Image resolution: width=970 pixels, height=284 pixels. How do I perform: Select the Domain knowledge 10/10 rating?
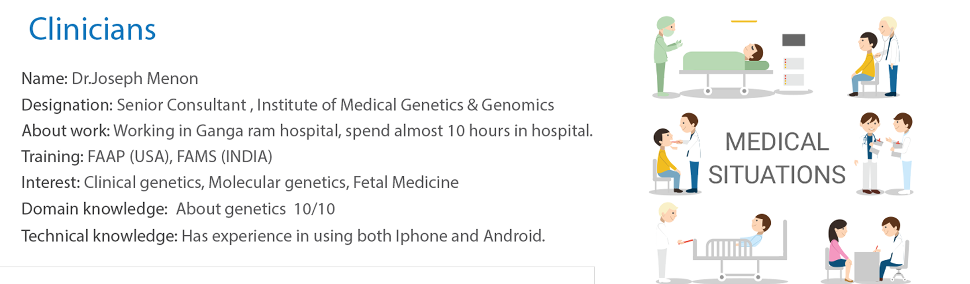tap(314, 209)
